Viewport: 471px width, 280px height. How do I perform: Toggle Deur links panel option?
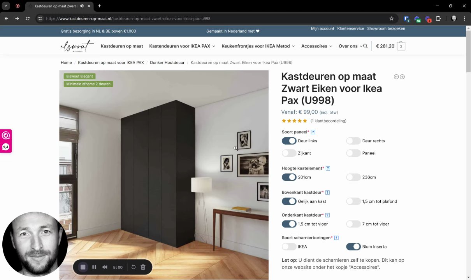click(x=289, y=141)
